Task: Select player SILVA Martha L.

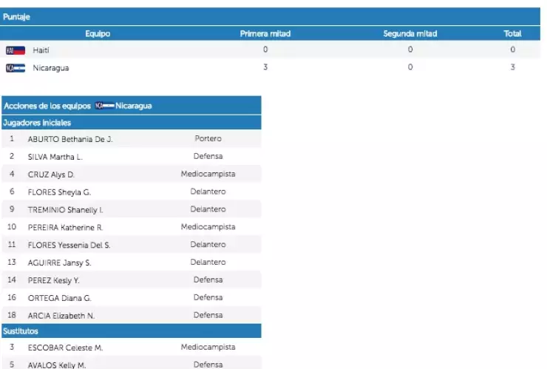Action: 55,157
